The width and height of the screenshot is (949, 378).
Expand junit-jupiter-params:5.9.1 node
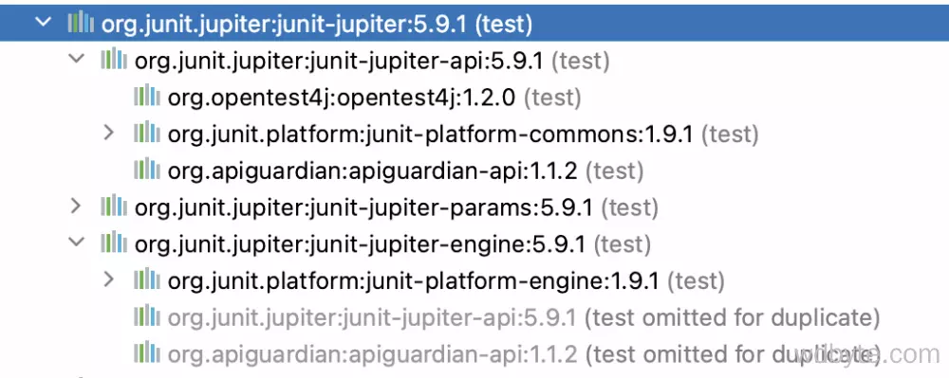[x=76, y=207]
